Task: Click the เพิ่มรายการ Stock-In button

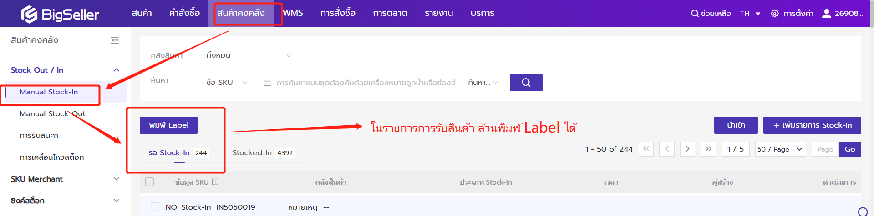Action: [812, 125]
